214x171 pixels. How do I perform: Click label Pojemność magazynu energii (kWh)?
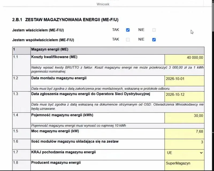(x=62, y=115)
